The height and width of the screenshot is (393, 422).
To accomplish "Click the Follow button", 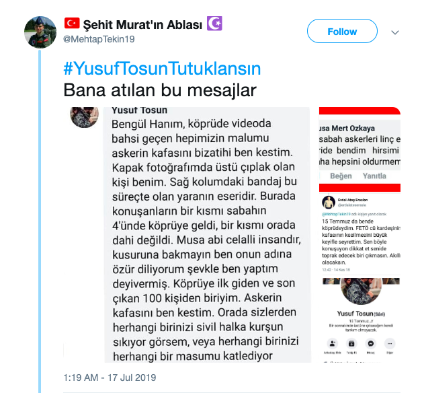I will [342, 31].
